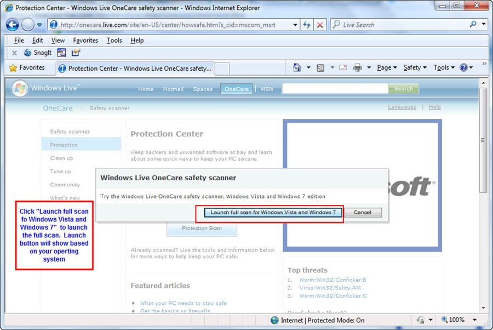Open the Page command bar menu

click(387, 67)
